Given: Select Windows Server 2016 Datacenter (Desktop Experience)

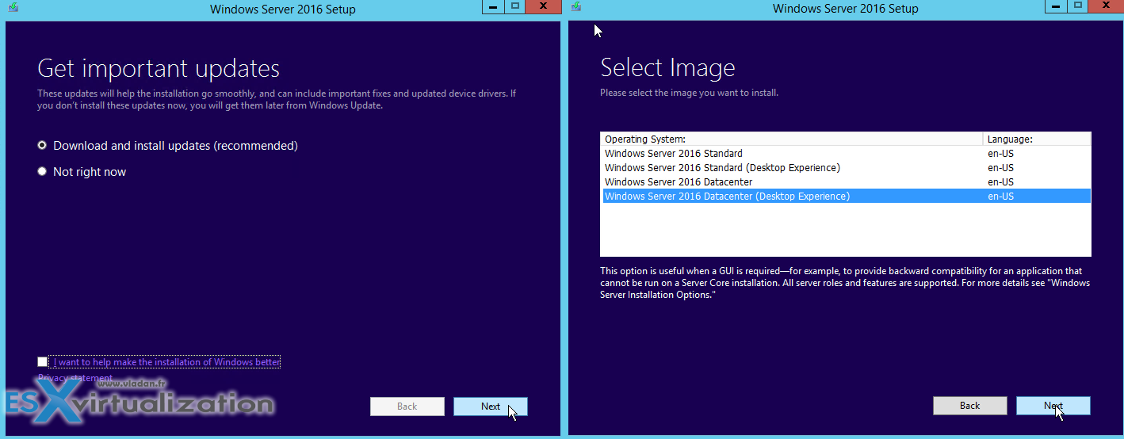Looking at the screenshot, I should point(847,197).
